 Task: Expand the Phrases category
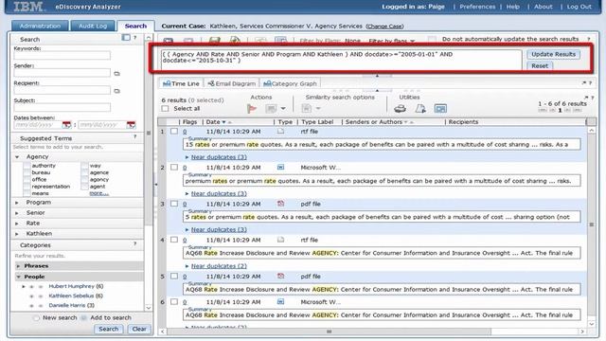[x=18, y=266]
